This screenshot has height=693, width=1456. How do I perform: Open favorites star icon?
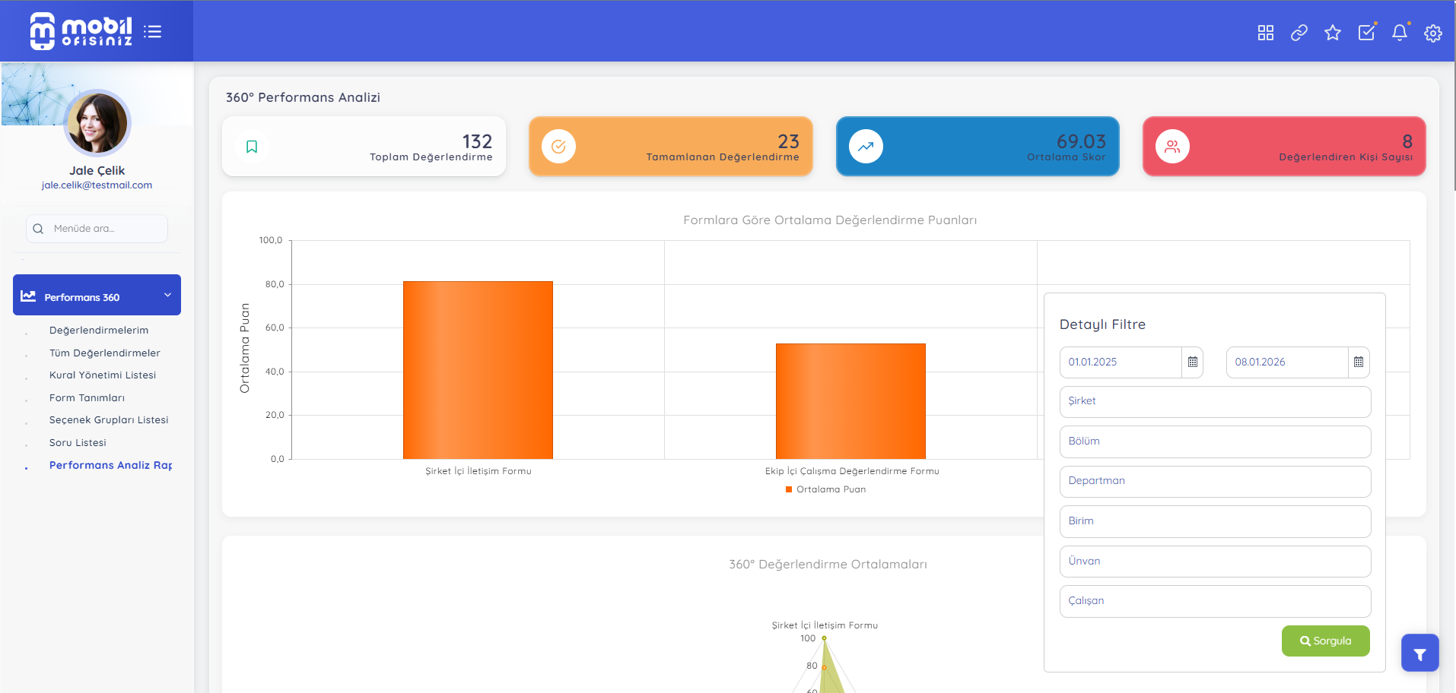pyautogui.click(x=1332, y=33)
